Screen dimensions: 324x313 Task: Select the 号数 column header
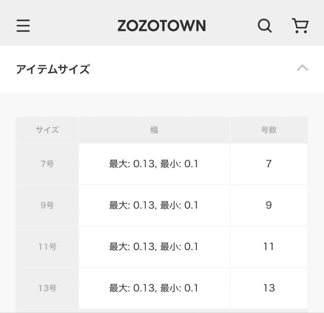point(269,130)
